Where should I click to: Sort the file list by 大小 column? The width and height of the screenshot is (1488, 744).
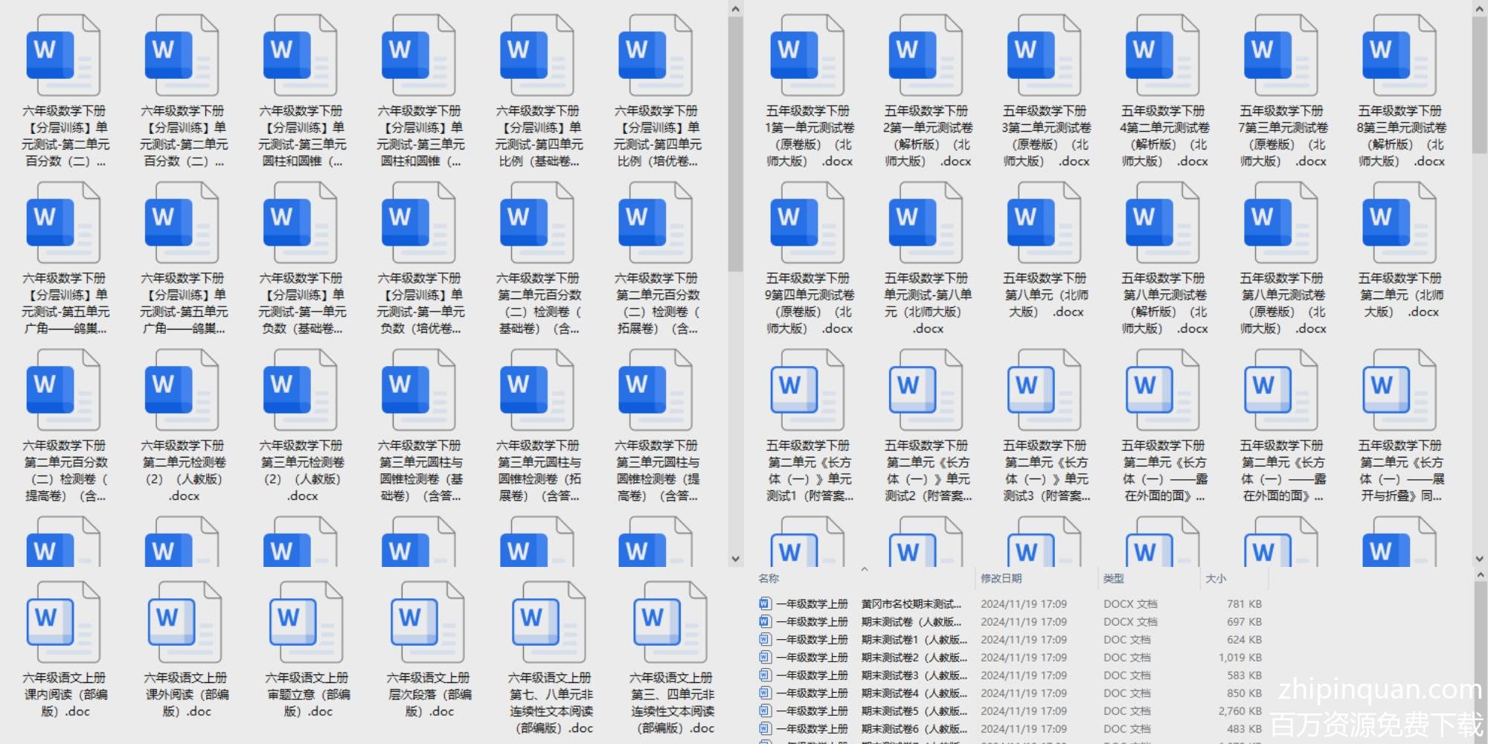pos(1215,578)
